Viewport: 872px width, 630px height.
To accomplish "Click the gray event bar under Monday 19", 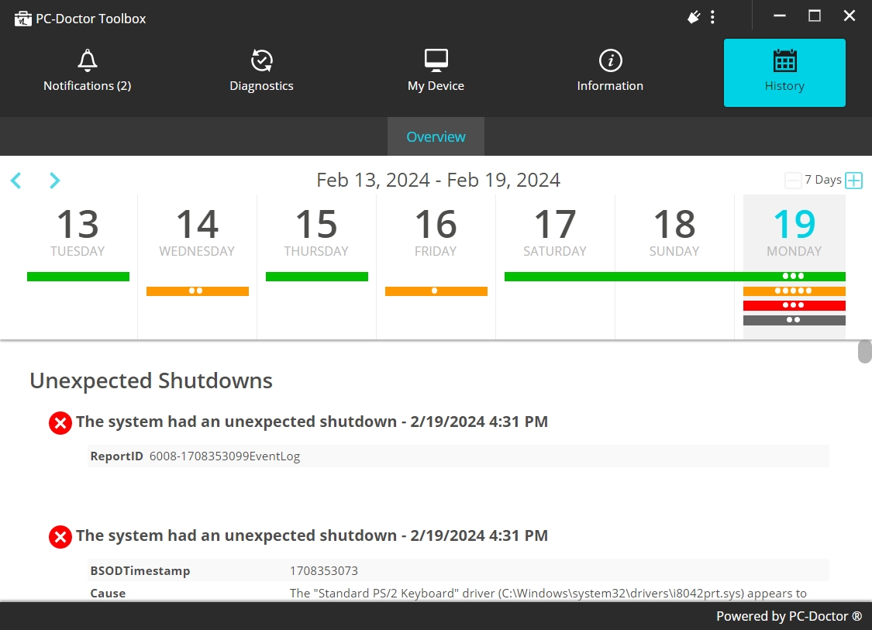I will coord(794,320).
